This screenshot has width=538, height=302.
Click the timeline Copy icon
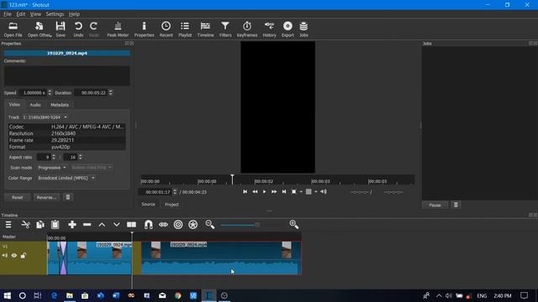click(x=40, y=225)
